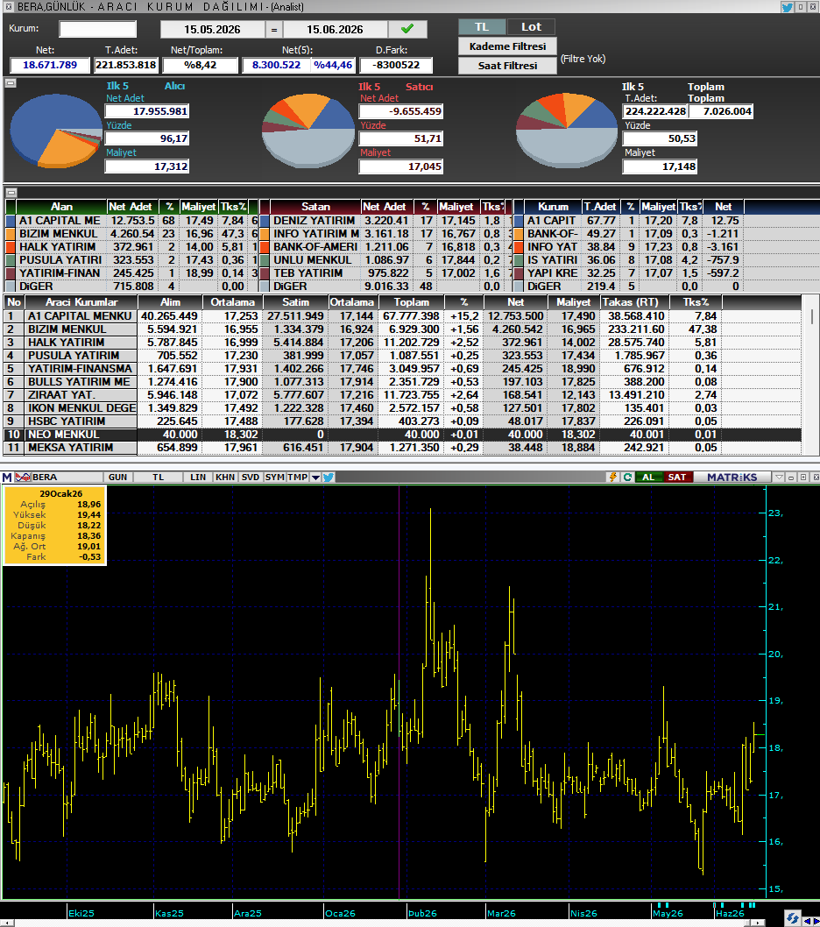Toggle the equals sign between dates
The image size is (820, 927).
pyautogui.click(x=273, y=30)
